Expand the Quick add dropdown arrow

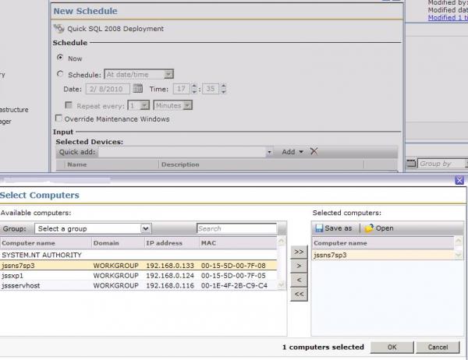point(269,152)
